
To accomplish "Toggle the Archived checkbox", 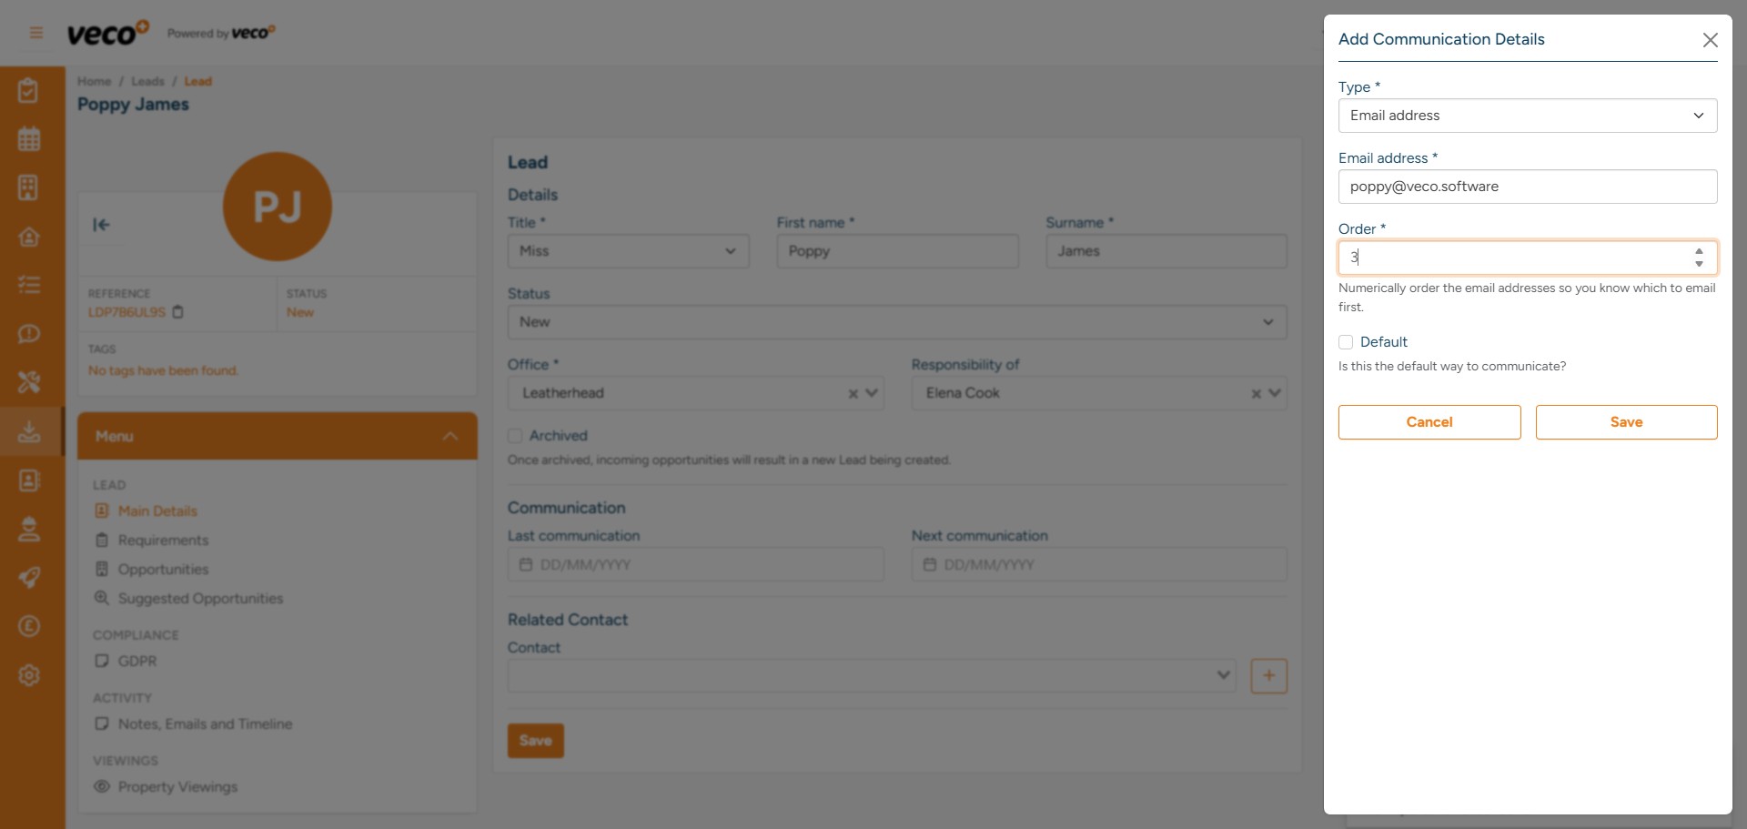I will coord(515,436).
